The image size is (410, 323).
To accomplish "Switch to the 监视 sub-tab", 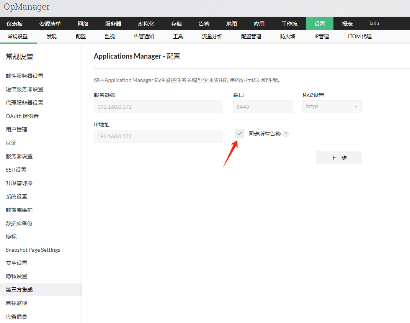I will click(x=110, y=37).
